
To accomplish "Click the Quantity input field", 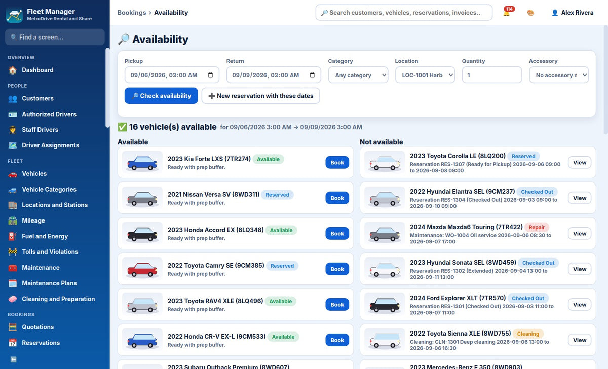I will [x=492, y=75].
